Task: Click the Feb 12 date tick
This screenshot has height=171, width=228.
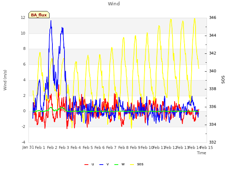Action: point(171,147)
